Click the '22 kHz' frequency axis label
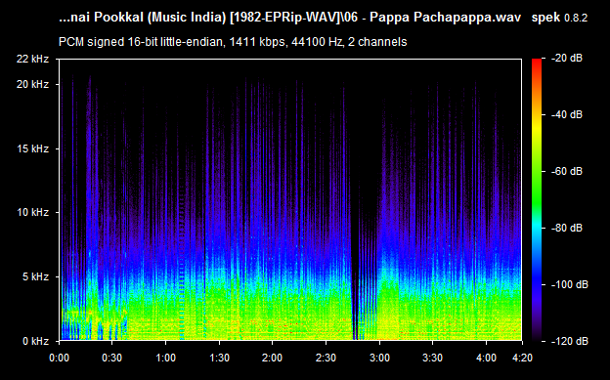This screenshot has height=380, width=610. 32,59
